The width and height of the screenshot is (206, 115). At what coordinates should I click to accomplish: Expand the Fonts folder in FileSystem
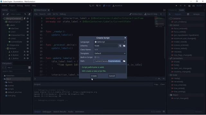4,82
